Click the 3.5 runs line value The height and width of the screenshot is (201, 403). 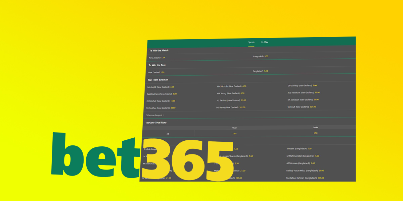pyautogui.click(x=168, y=134)
